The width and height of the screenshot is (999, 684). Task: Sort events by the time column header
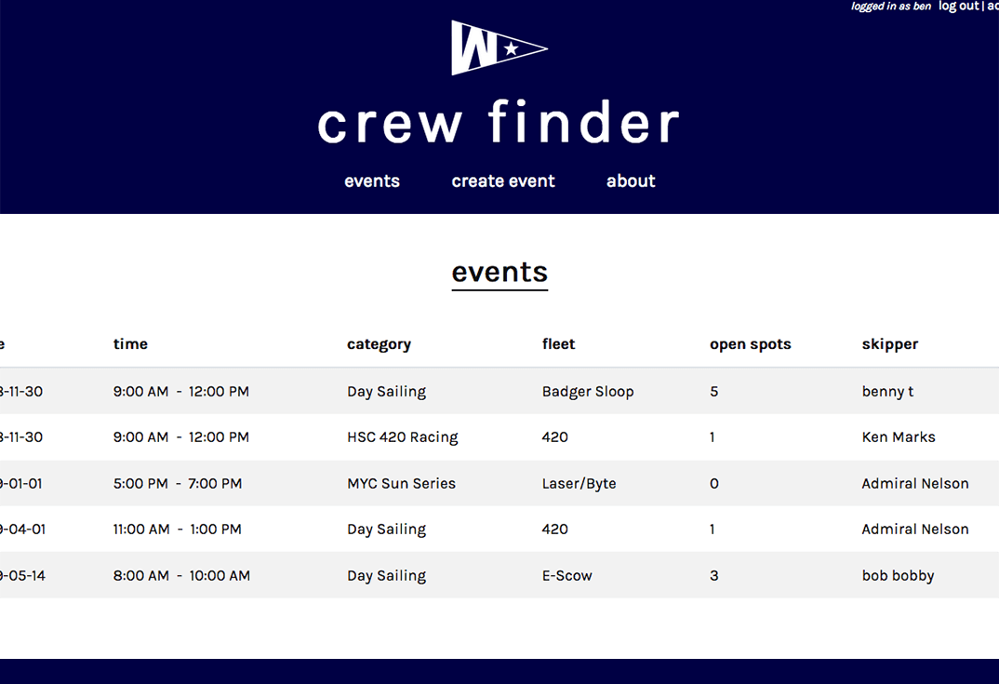(130, 343)
